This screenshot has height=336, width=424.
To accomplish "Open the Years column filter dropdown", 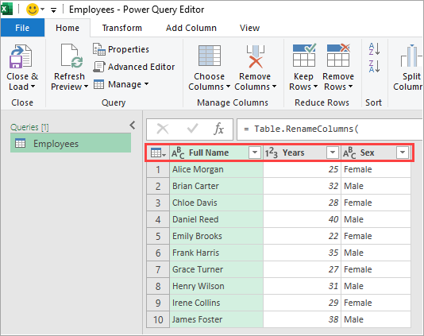I will click(333, 153).
